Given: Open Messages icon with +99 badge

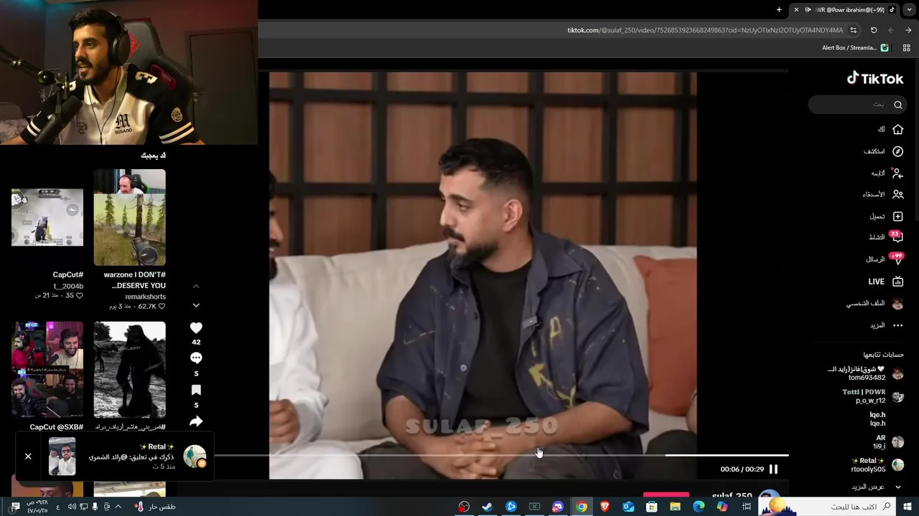Looking at the screenshot, I should [x=896, y=259].
